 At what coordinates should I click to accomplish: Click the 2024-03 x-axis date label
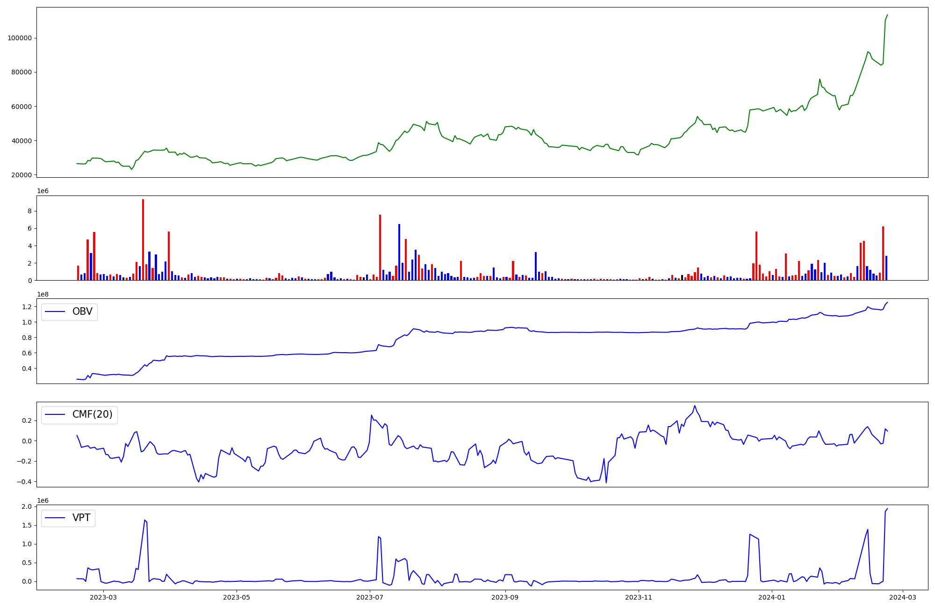pyautogui.click(x=903, y=597)
